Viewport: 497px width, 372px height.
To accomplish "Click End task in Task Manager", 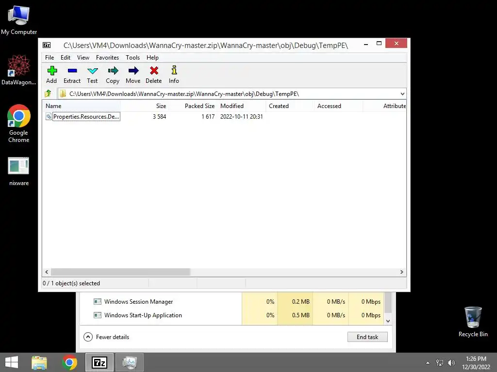I will click(x=367, y=337).
